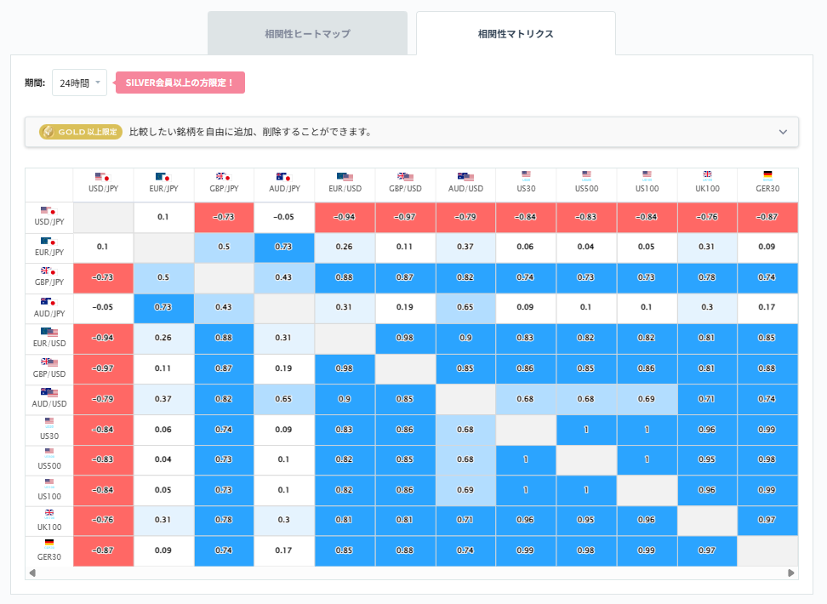This screenshot has width=827, height=604.
Task: Select the 相関性マトリクス tab
Action: click(x=516, y=33)
